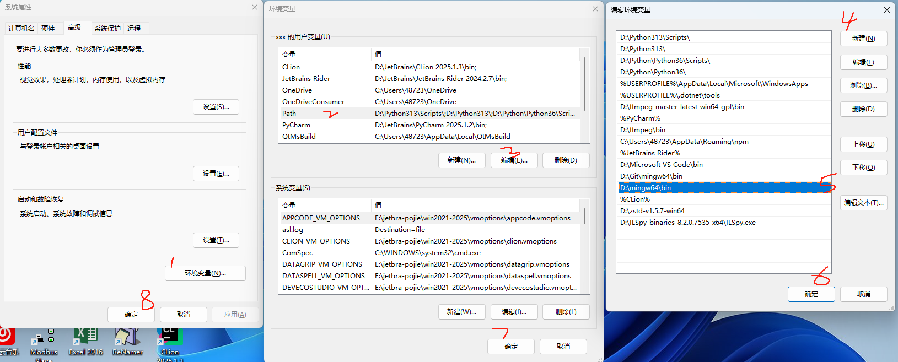This screenshot has width=898, height=362.
Task: Click user profiles 设置(E)... button
Action: [216, 174]
